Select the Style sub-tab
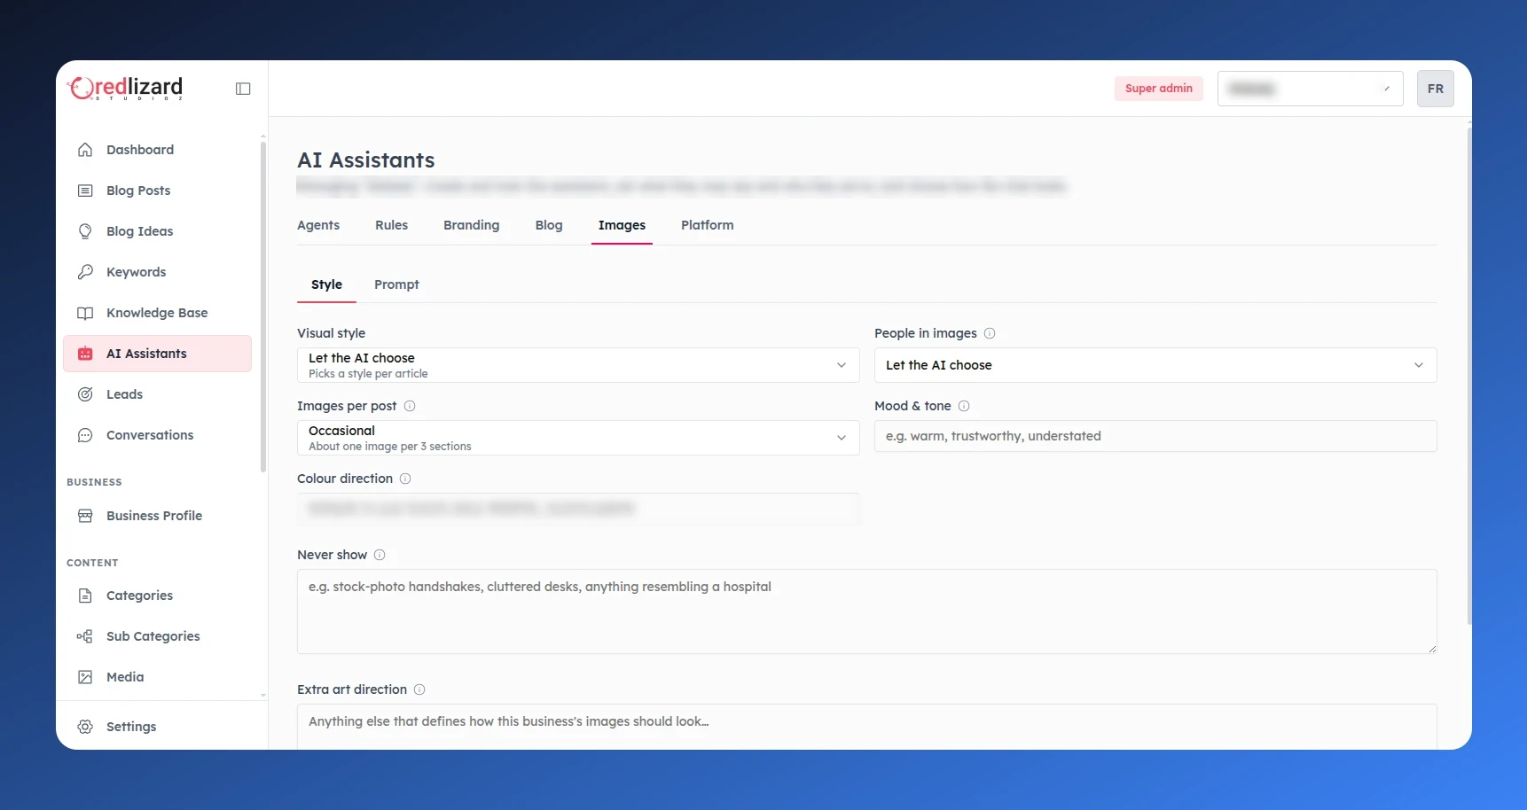Image resolution: width=1527 pixels, height=810 pixels. pos(326,284)
